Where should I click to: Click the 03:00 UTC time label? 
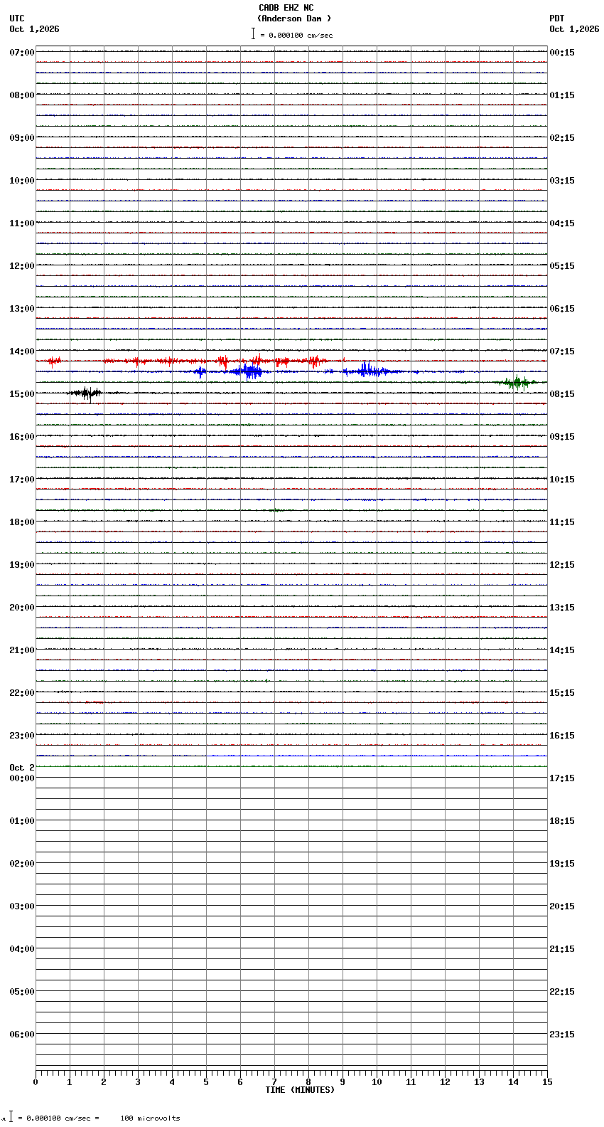[22, 906]
